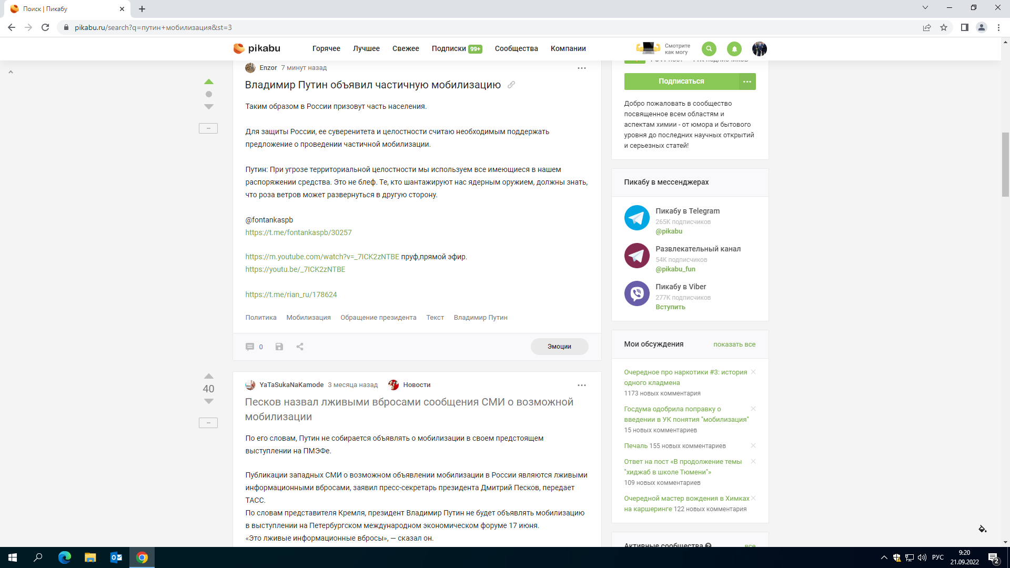Open Microsoft Edge from taskbar
Viewport: 1010px width, 568px height.
(64, 557)
